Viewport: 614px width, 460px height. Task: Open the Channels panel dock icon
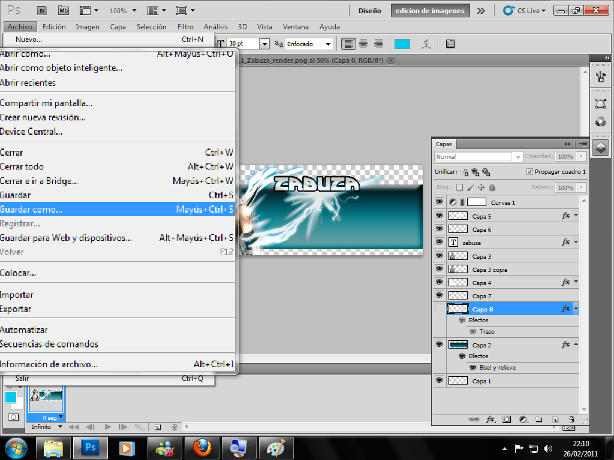pos(601,122)
